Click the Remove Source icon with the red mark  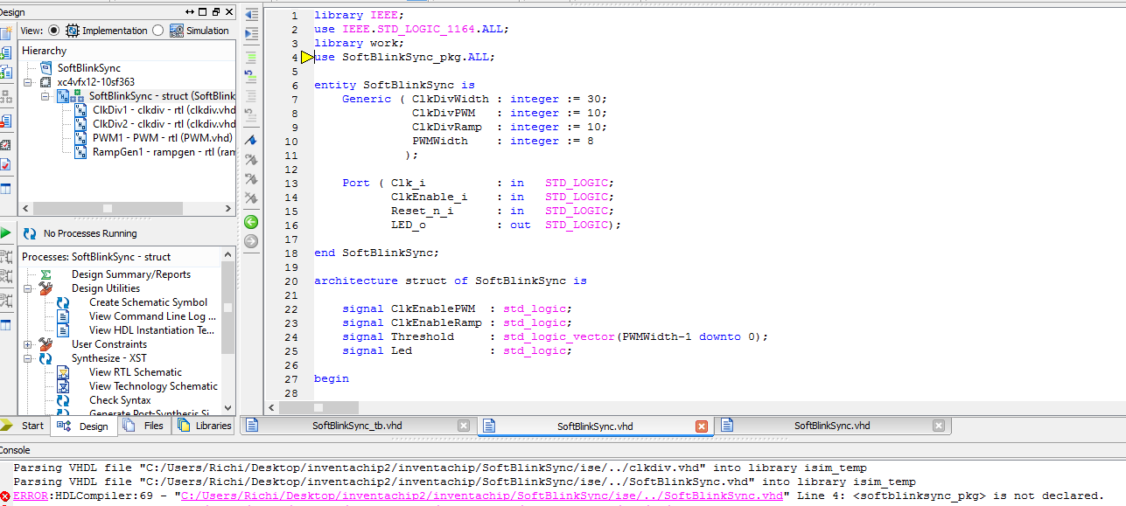coord(5,121)
